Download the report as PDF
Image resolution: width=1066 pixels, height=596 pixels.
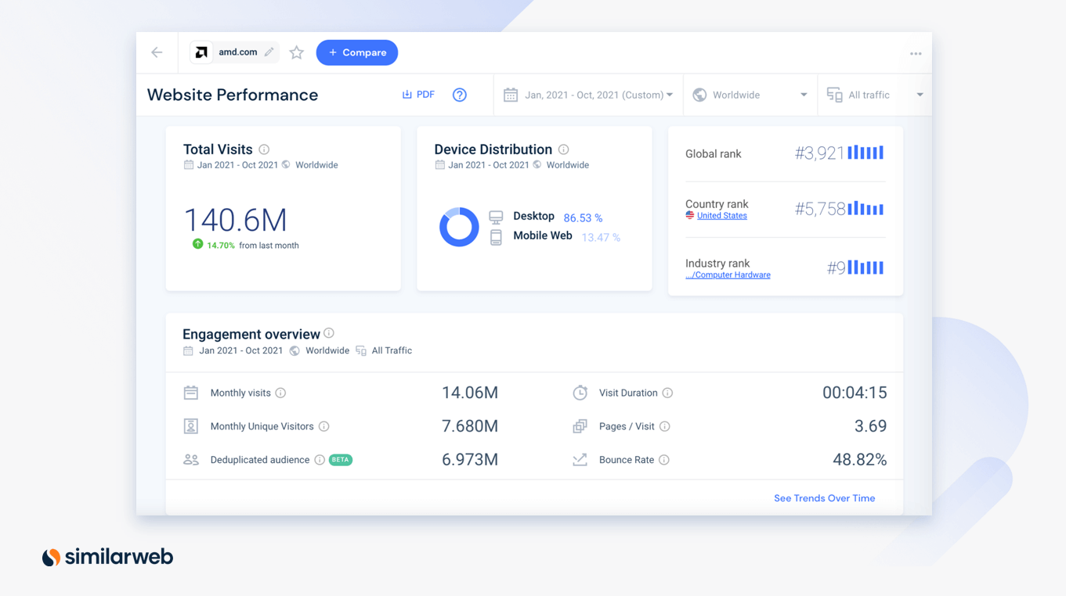[418, 94]
